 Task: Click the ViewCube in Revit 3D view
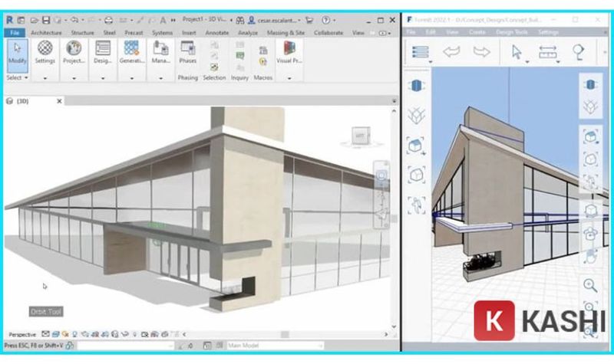tap(360, 136)
